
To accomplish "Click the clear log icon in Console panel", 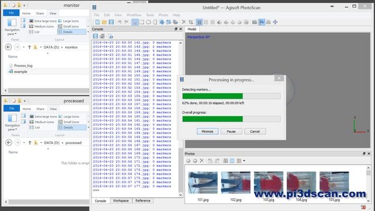I will [102, 36].
